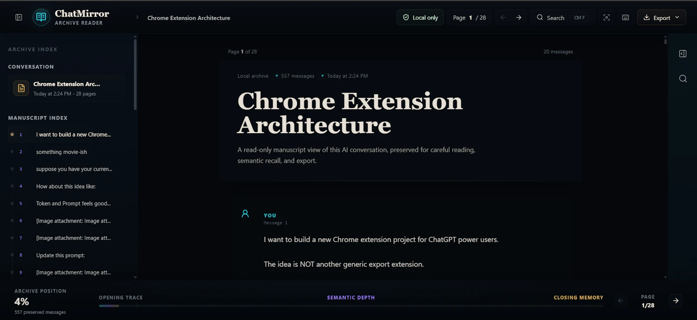Click the archive position progress bar
Image resolution: width=697 pixels, height=320 pixels.
pos(351,306)
